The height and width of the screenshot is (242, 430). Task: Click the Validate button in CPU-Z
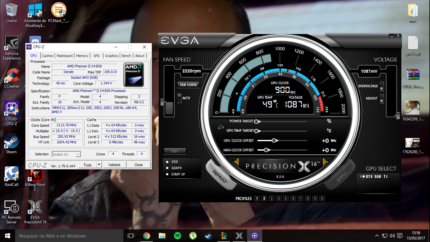[x=114, y=165]
